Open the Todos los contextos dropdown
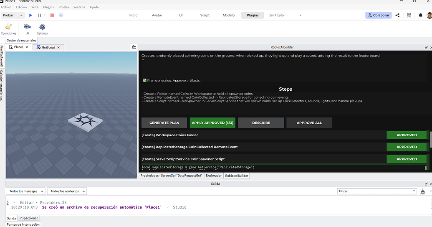Screen dimensions: 432x227 click(x=67, y=191)
